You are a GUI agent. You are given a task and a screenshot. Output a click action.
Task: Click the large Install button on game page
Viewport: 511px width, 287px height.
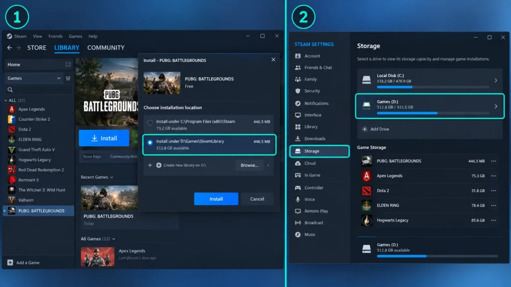pos(104,138)
